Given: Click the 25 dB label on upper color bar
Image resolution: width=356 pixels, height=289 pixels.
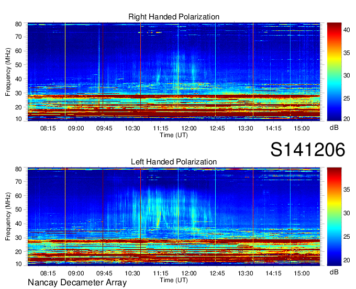Looking at the screenshot, I should coord(347,98).
